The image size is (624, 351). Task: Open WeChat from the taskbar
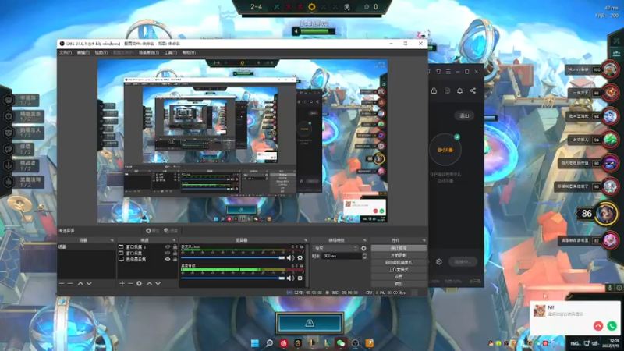point(341,343)
